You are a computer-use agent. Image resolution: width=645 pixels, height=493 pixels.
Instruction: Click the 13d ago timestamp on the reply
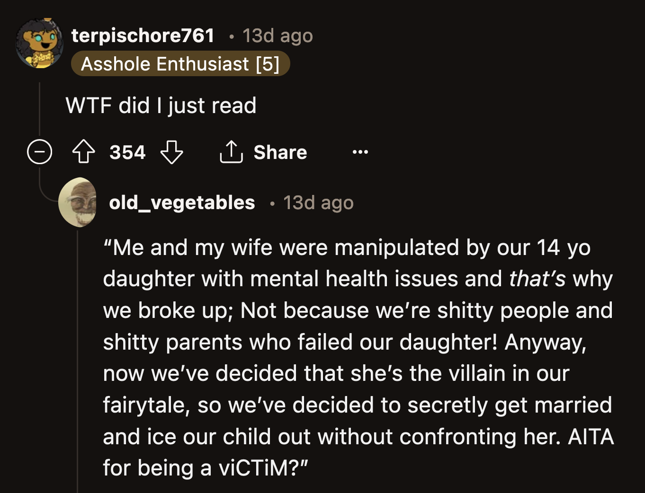click(x=318, y=202)
